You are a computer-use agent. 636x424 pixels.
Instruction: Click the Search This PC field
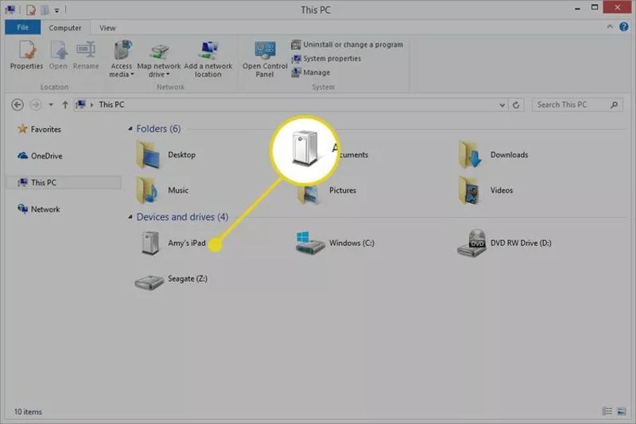(571, 105)
